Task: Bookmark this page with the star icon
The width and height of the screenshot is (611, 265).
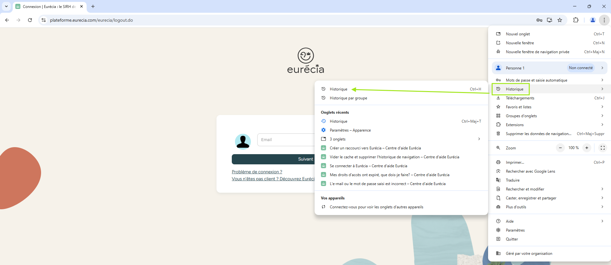Action: pyautogui.click(x=560, y=20)
